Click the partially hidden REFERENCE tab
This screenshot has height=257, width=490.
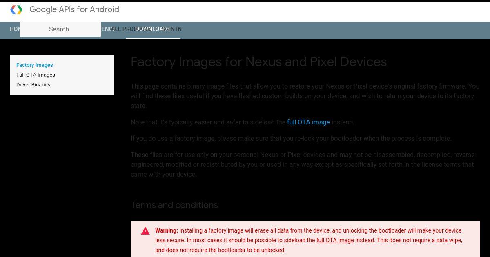click(x=108, y=29)
